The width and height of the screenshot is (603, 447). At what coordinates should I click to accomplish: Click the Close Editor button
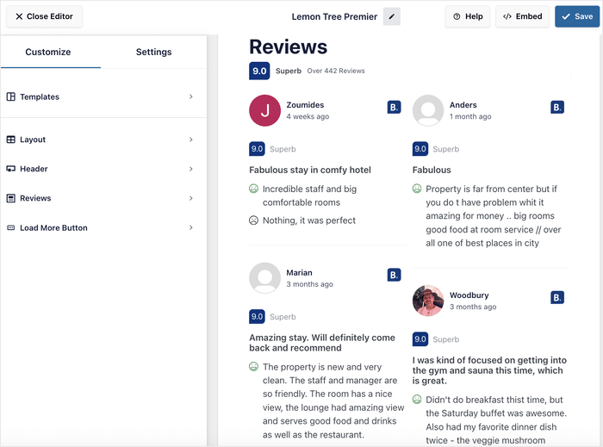[x=44, y=16]
